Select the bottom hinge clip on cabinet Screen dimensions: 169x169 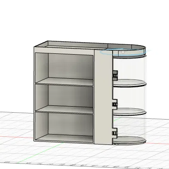[115, 133]
